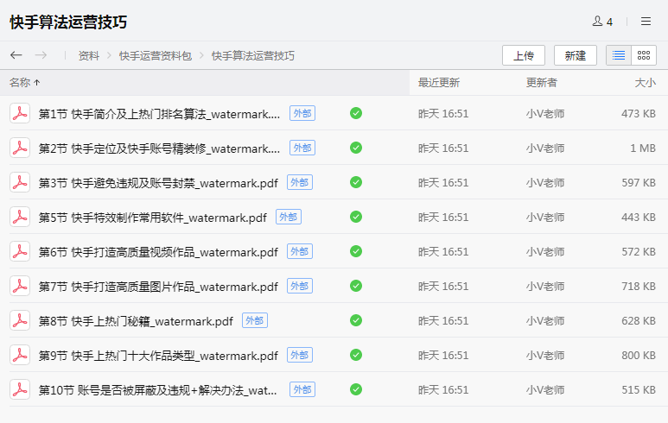This screenshot has width=668, height=423.
Task: Click 外部 tag on 第2节 row
Action: coord(302,148)
